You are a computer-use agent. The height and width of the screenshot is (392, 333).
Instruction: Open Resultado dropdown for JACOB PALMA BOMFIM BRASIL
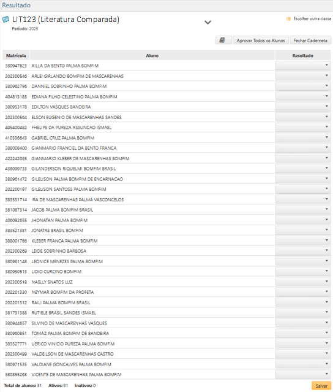point(303,210)
